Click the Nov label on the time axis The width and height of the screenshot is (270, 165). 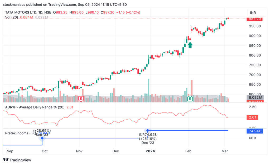(x=79, y=151)
